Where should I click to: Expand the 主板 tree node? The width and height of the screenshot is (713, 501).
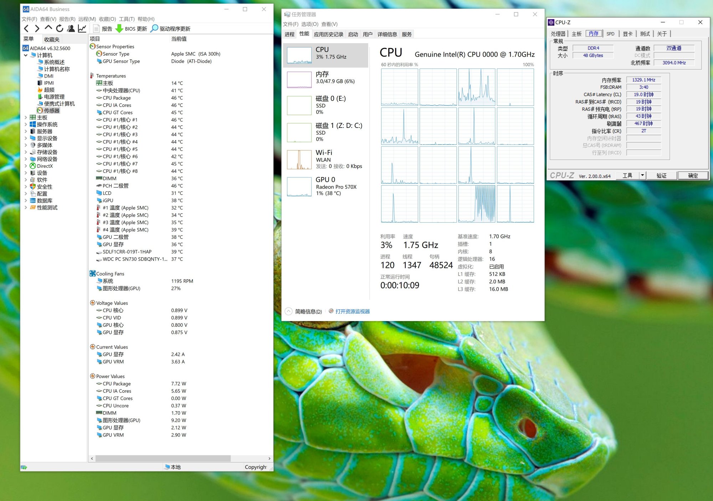[26, 117]
